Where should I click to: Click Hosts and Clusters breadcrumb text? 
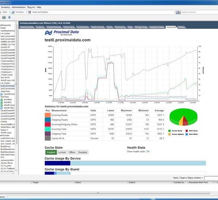click(40, 12)
